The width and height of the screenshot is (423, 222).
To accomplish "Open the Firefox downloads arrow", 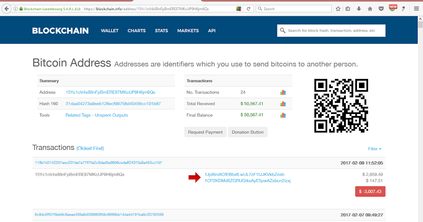I will click(x=359, y=9).
